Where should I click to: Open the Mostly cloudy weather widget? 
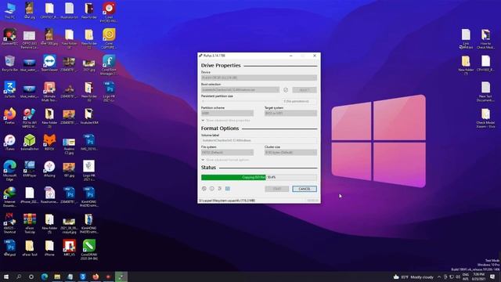pos(414,277)
